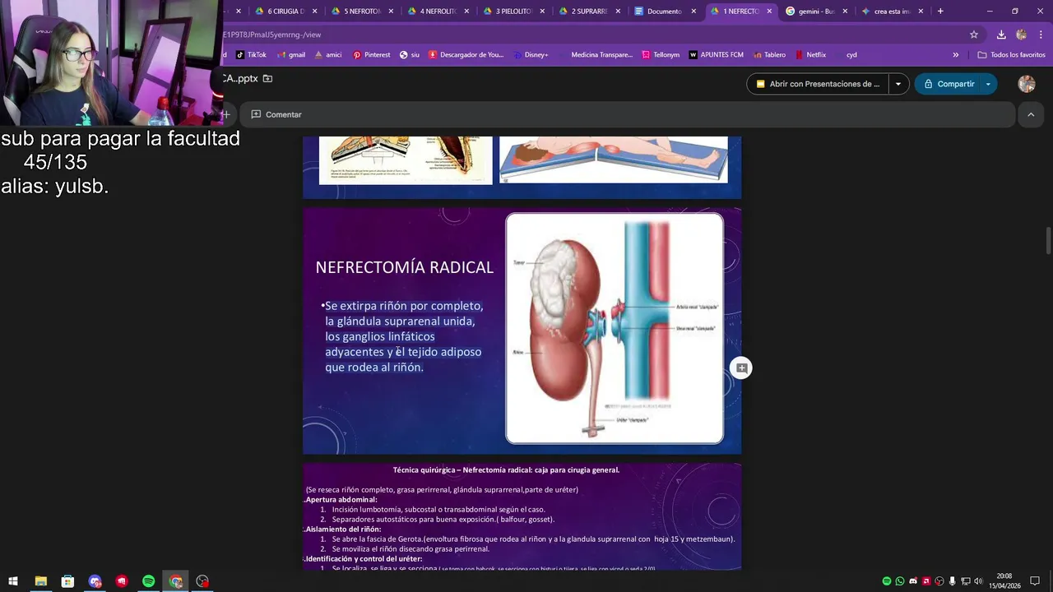Open the Tellonym bookmark
Image resolution: width=1053 pixels, height=592 pixels.
click(x=661, y=55)
